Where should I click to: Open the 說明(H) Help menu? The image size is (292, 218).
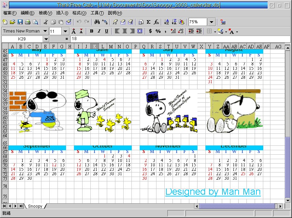pos(115,13)
